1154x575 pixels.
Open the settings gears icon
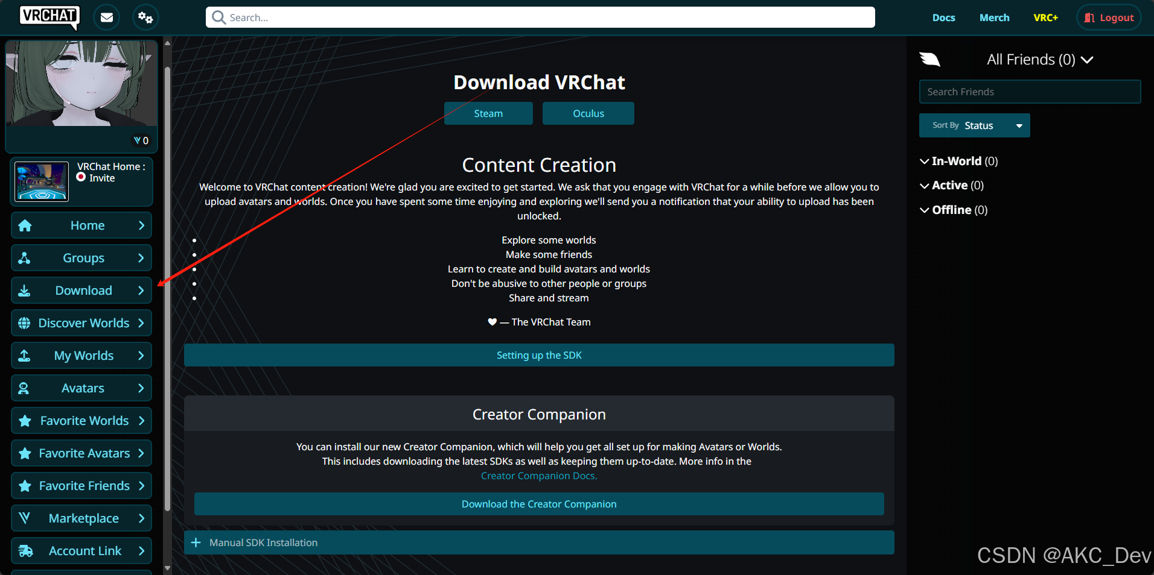pos(145,17)
